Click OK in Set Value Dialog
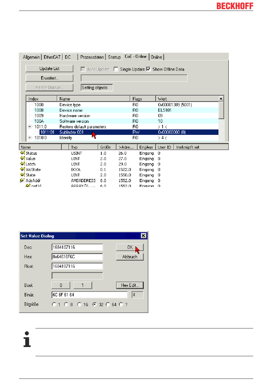Image resolution: width=272 pixels, height=392 pixels. click(130, 247)
